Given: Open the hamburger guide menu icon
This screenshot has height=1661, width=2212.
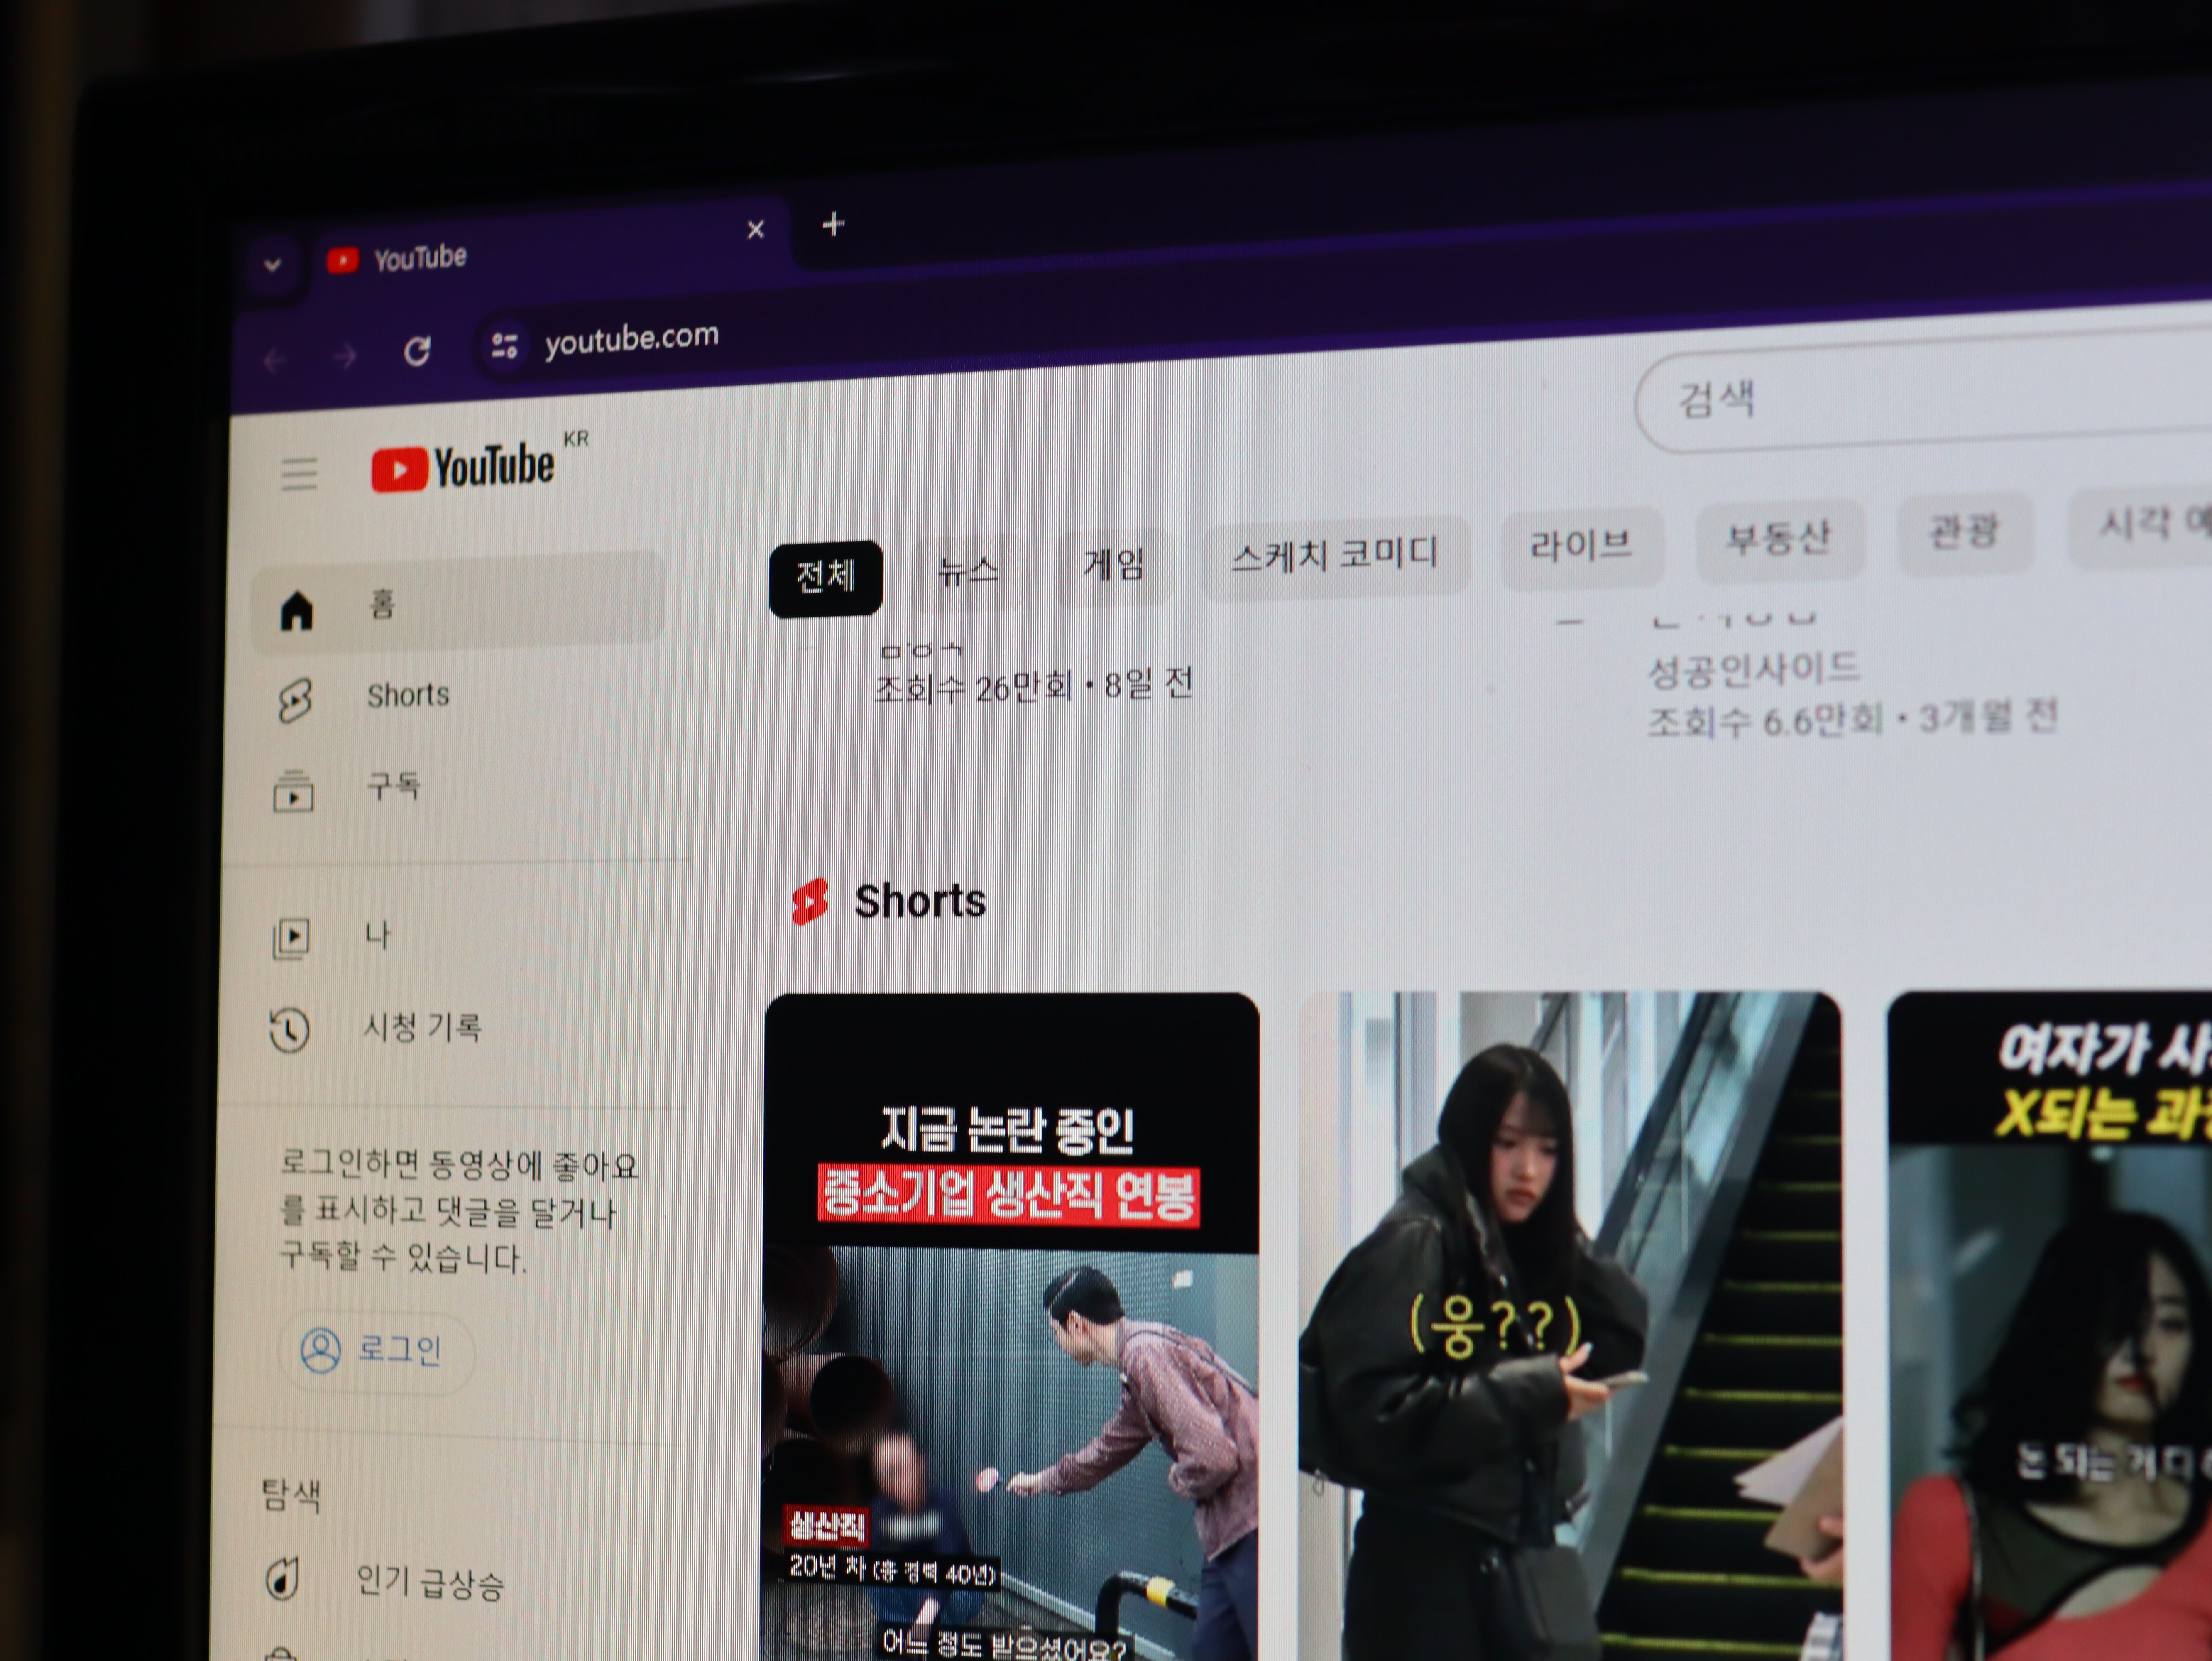Looking at the screenshot, I should (x=299, y=474).
